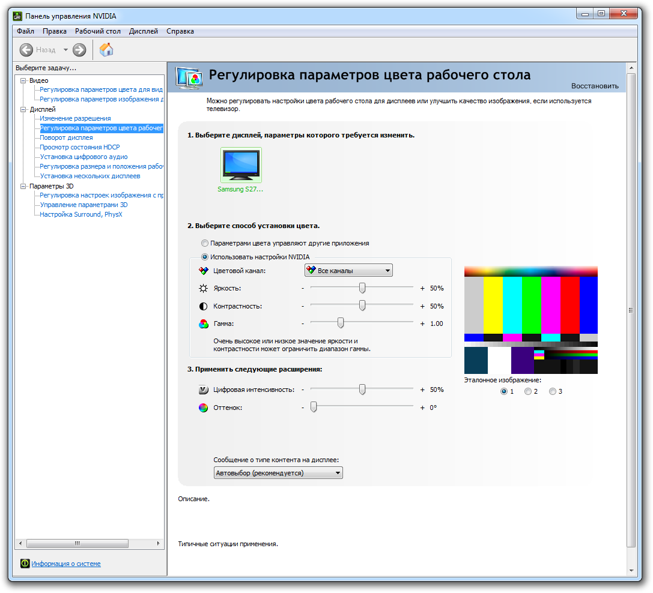Click the desktop color page header icon

[x=189, y=77]
